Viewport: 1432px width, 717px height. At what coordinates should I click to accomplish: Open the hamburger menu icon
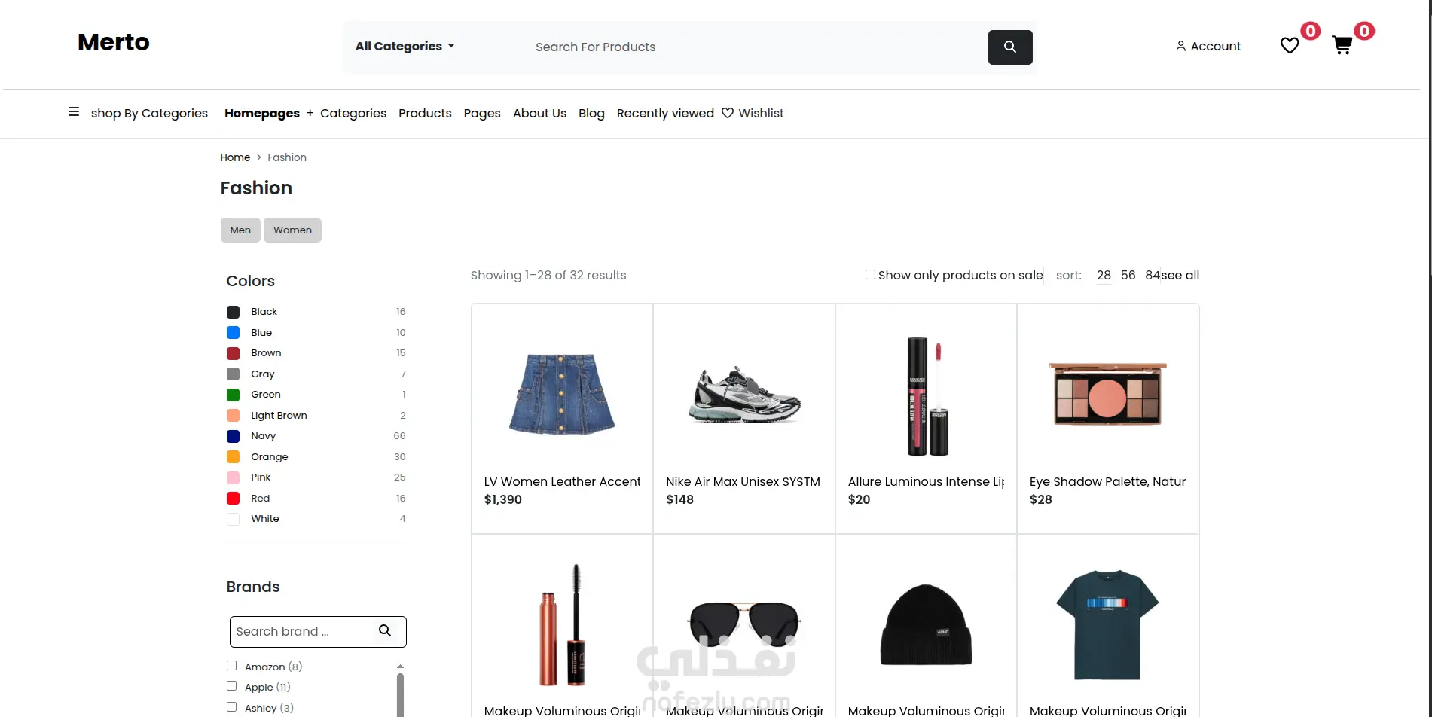[74, 111]
